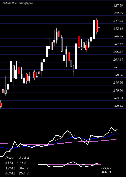Select the 327.79 price axis label

[x=118, y=5]
